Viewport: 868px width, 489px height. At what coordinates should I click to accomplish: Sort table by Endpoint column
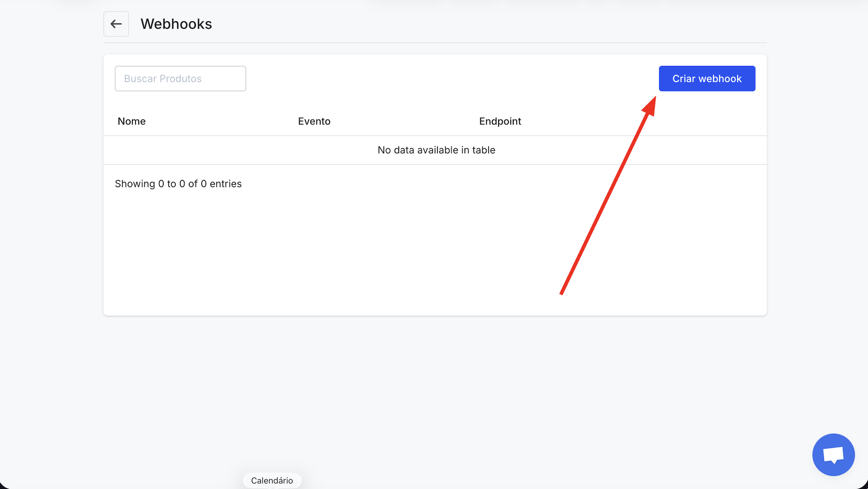[x=500, y=121]
